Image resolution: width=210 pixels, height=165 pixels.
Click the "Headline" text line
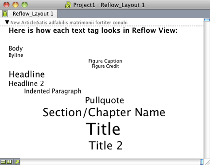[27, 74]
